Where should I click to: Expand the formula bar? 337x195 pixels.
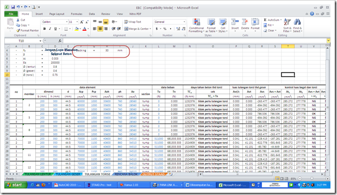[x=328, y=41]
